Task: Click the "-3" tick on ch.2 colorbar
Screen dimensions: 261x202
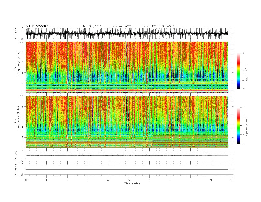Action: (x=243, y=108)
